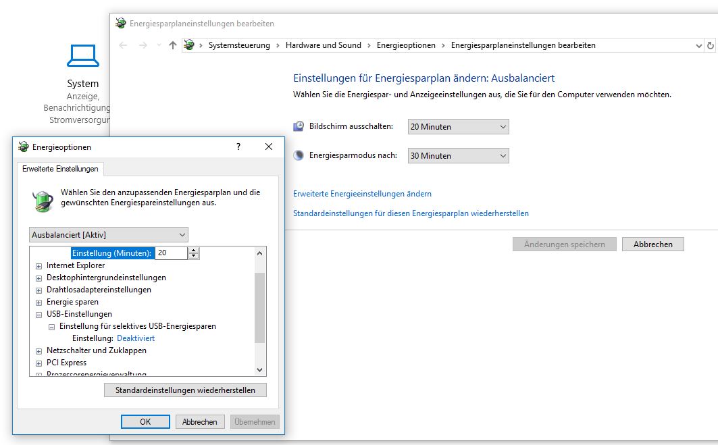Click the help question mark in Energieoptionen
718x445 pixels.
[x=238, y=147]
